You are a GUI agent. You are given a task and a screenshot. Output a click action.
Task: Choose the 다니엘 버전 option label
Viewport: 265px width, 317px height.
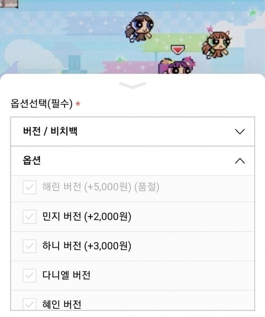click(66, 275)
